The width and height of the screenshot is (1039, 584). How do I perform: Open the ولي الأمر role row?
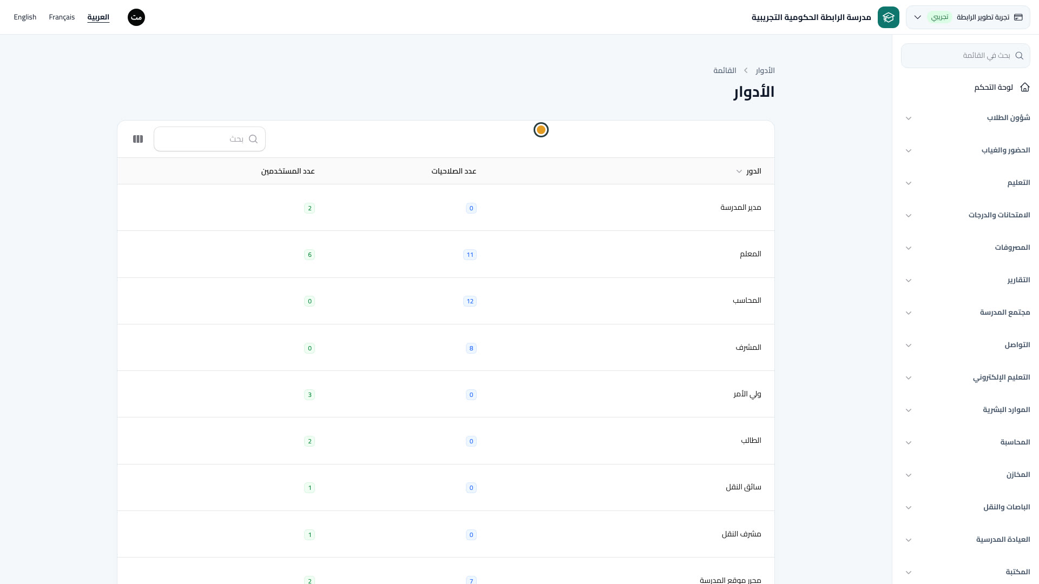[x=446, y=394]
